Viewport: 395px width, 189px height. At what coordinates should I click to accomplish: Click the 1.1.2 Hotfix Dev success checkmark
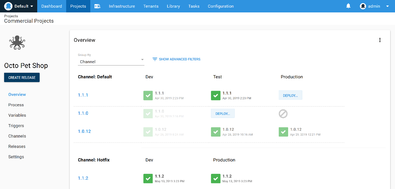(148, 178)
